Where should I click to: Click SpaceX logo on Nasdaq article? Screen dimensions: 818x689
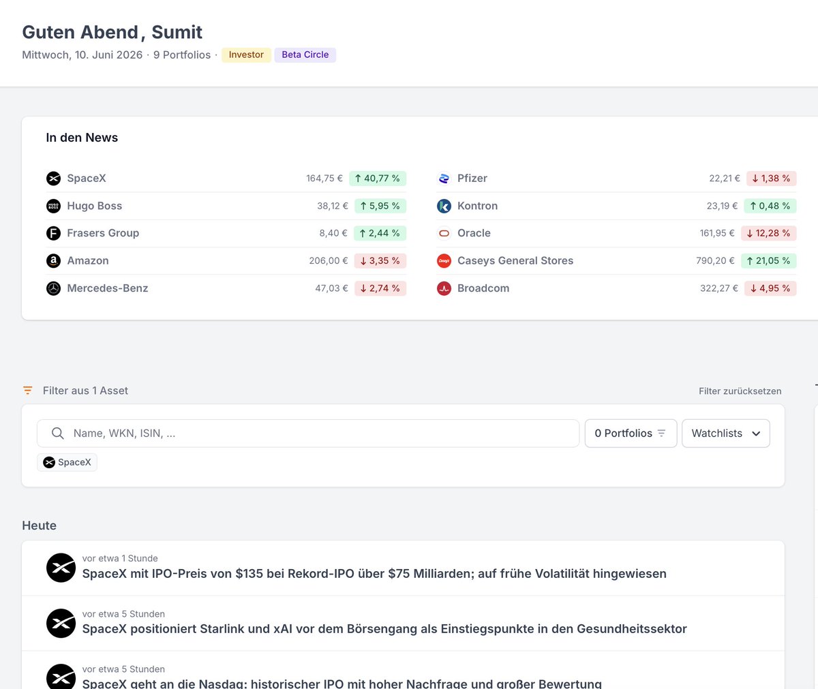[61, 676]
